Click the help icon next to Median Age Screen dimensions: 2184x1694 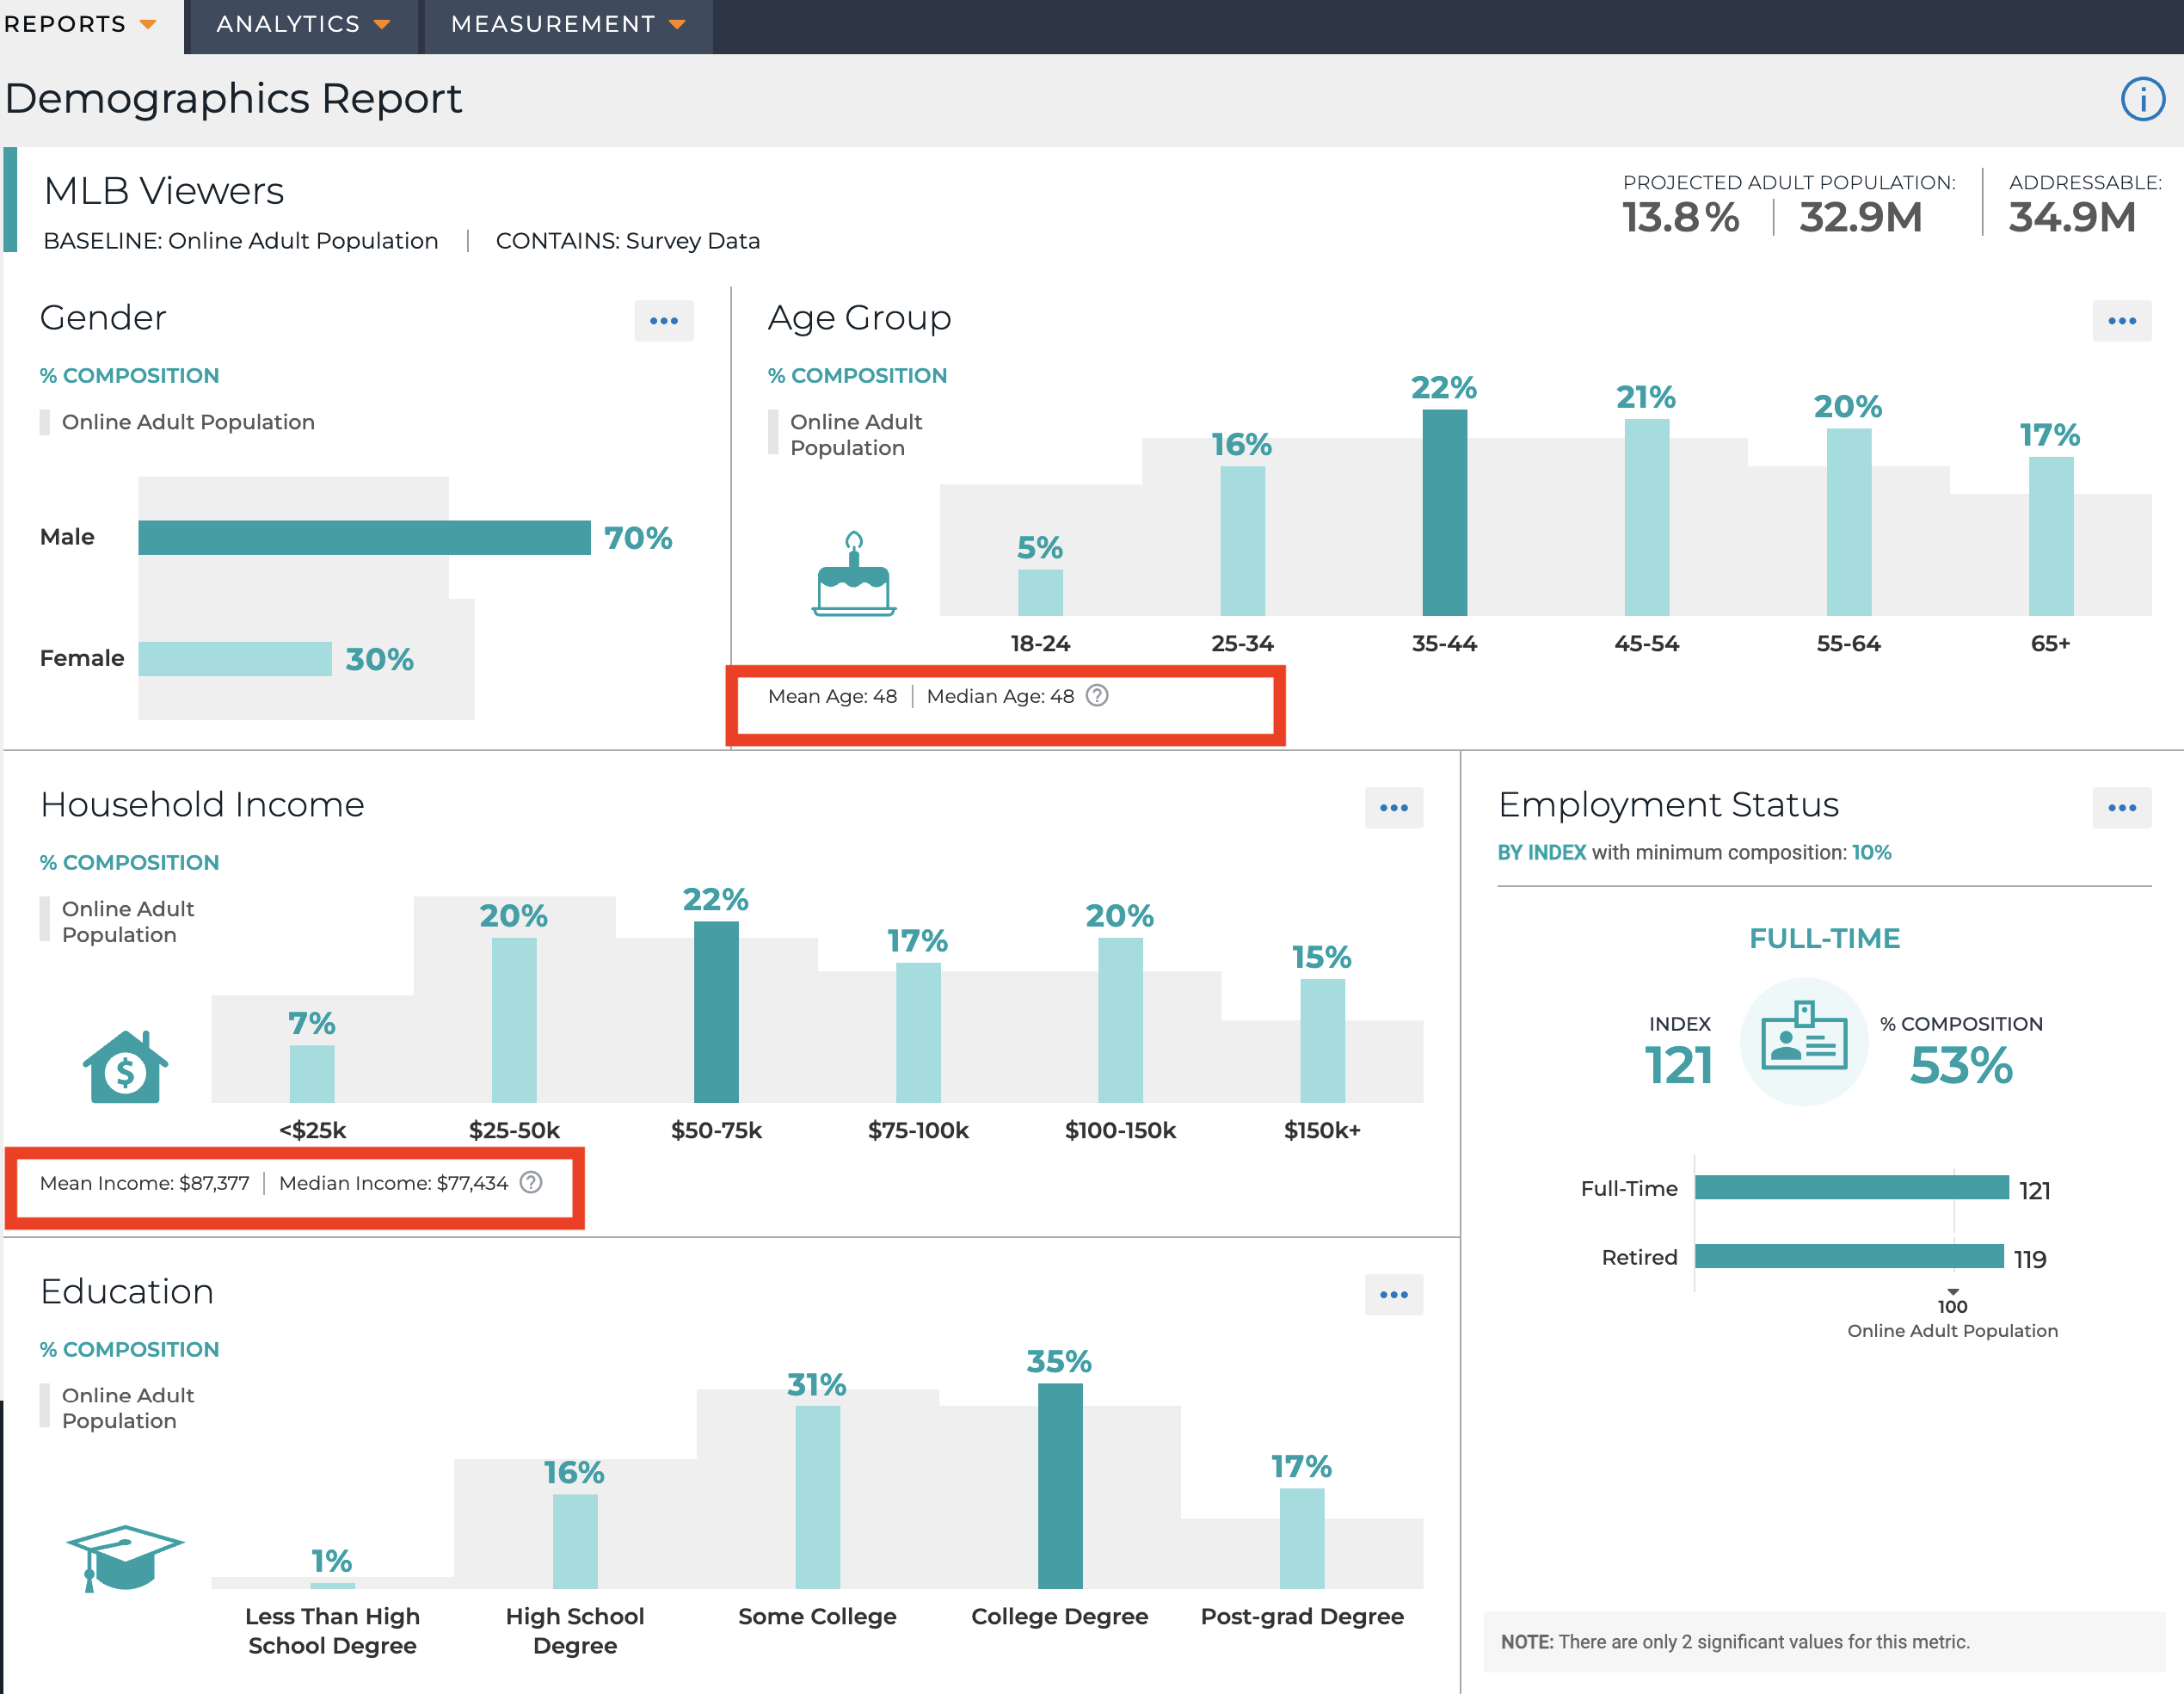(x=1097, y=696)
